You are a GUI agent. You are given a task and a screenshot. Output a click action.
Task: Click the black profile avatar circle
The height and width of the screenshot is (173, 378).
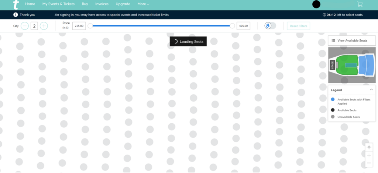[316, 4]
